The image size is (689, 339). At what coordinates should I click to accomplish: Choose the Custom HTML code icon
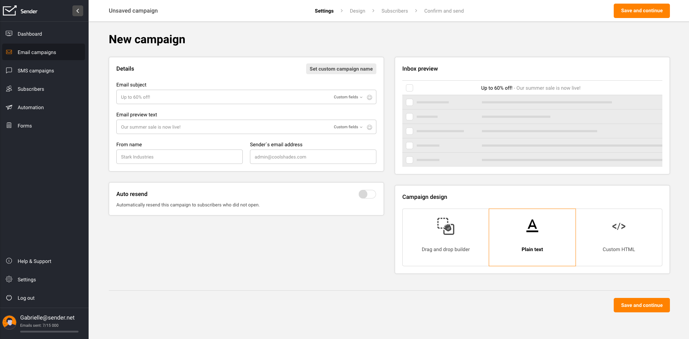click(x=618, y=226)
